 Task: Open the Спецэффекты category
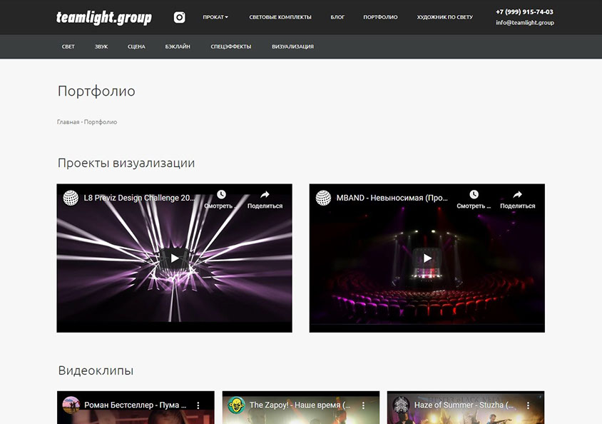click(x=230, y=46)
